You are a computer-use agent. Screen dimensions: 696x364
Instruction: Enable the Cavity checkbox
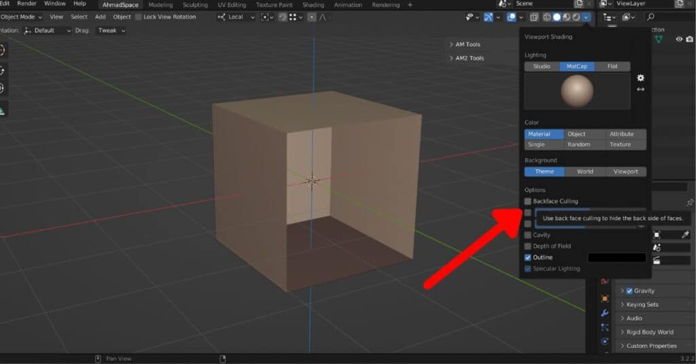[x=528, y=235]
